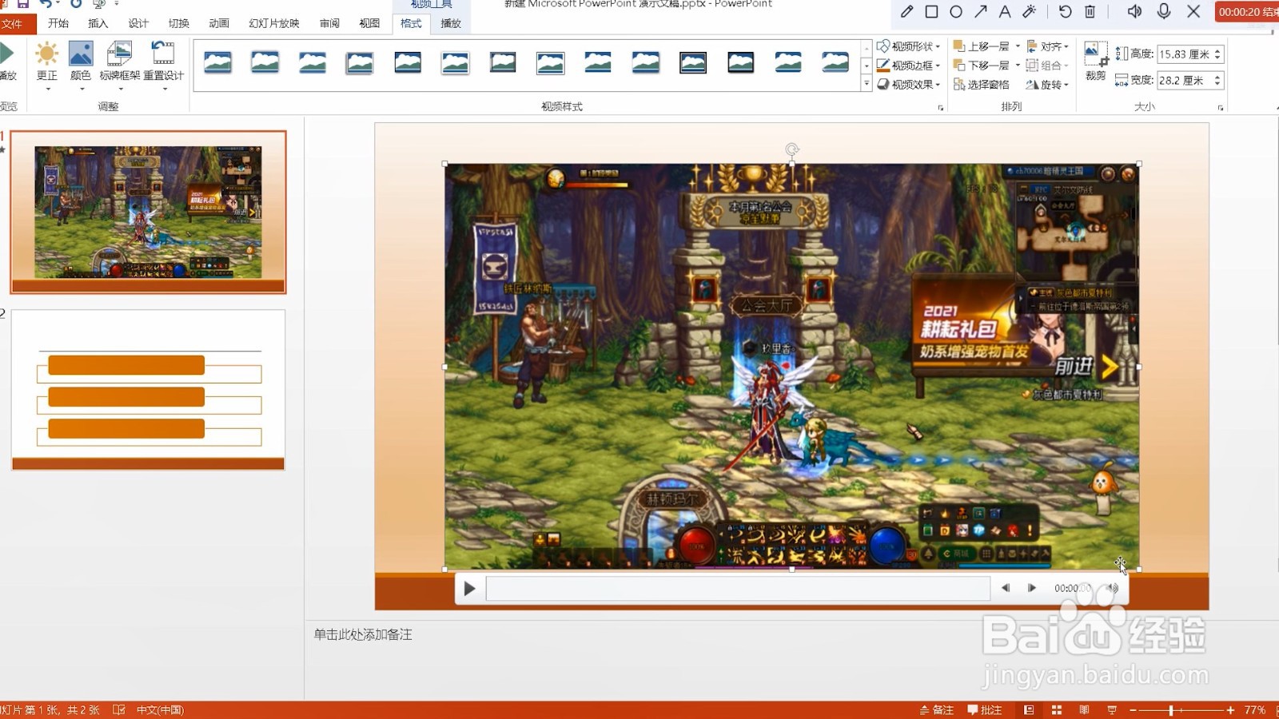Open the 视频形状 video shape dropdown
The image size is (1279, 719).
909,46
